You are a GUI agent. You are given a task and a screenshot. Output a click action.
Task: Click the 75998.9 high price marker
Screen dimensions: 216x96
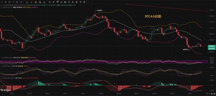(99, 10)
